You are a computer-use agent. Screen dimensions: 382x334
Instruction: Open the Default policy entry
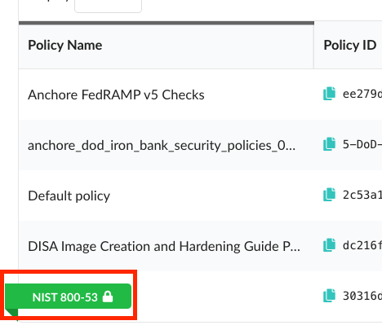(x=69, y=196)
